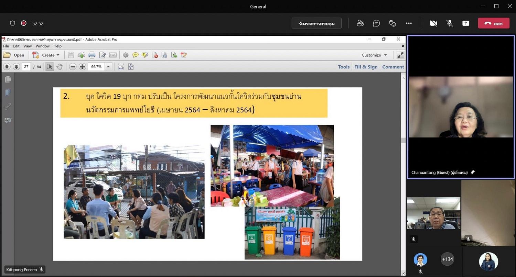
Task: Click the delete page icon
Action: tap(155, 55)
